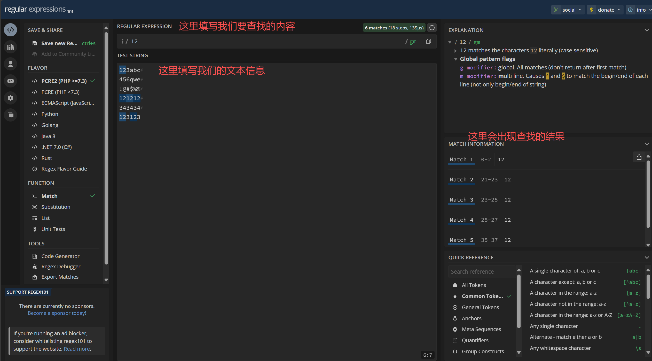The width and height of the screenshot is (652, 361).
Task: Click the regex editor sidebar icon
Action: pos(10,30)
